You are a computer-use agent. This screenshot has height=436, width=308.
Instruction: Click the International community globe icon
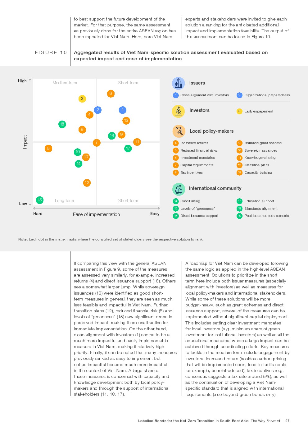coord(179,189)
